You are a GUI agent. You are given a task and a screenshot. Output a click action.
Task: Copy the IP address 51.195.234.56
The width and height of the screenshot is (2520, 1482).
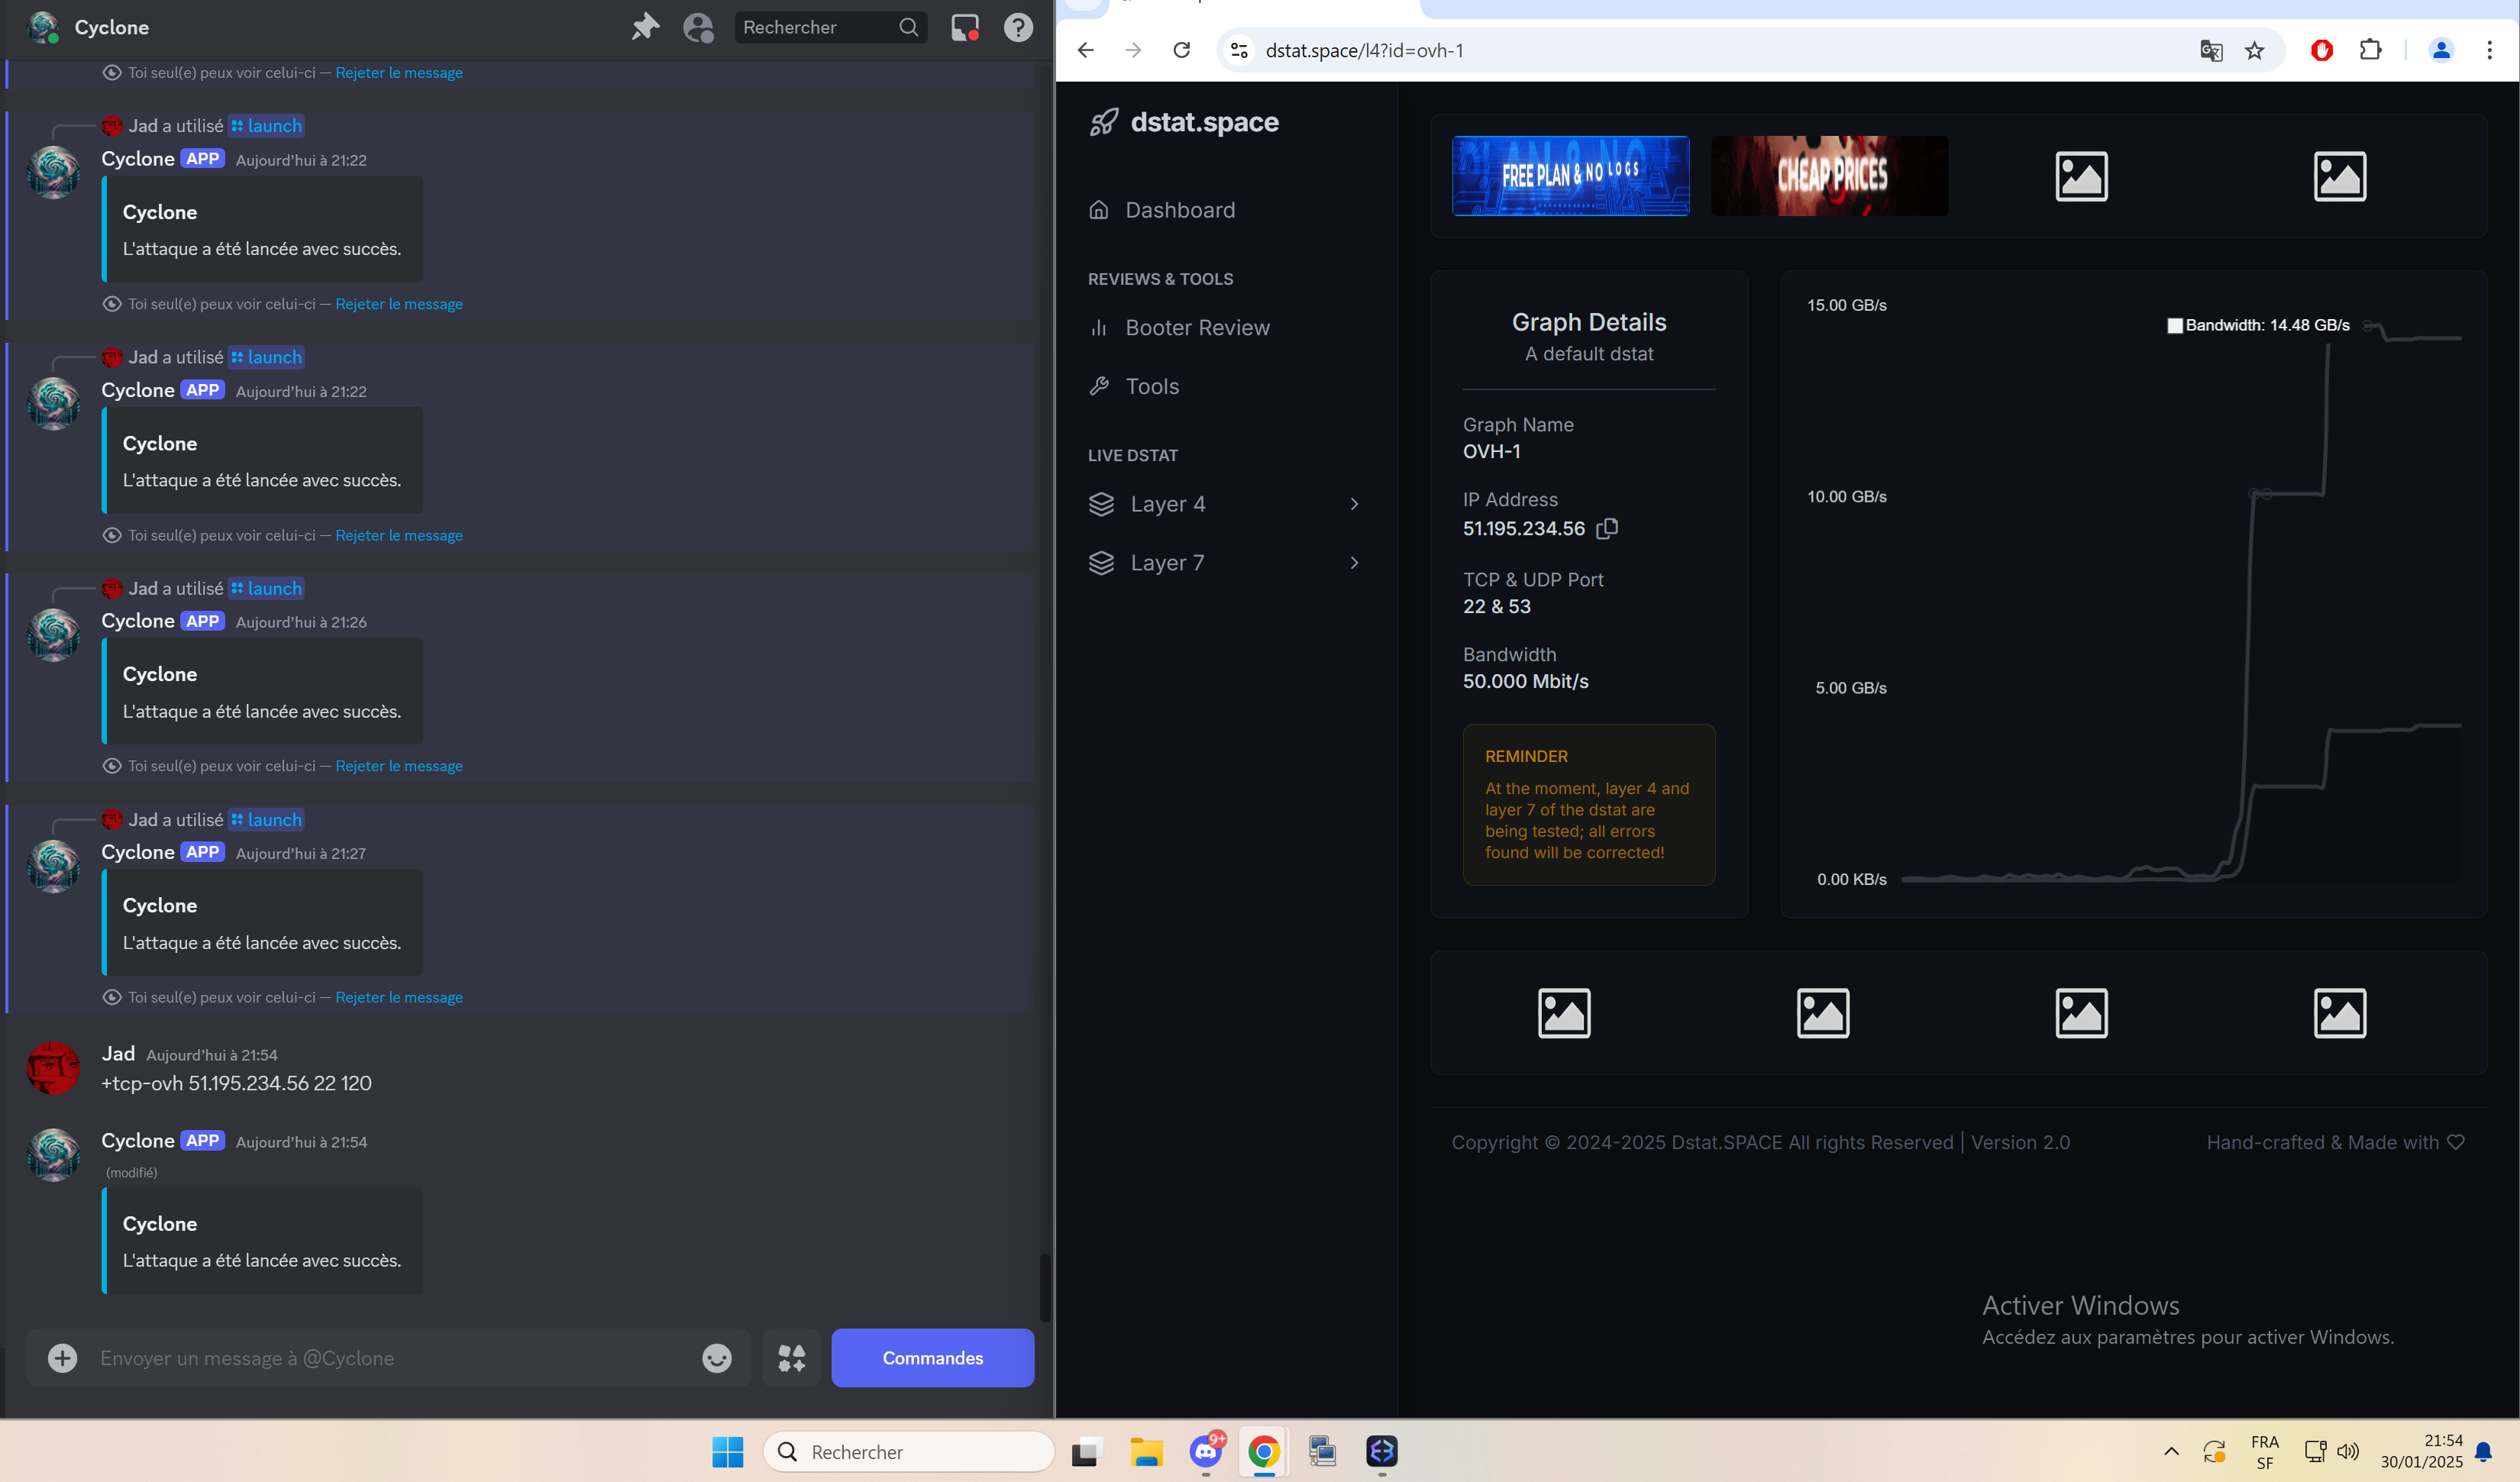[x=1607, y=528]
